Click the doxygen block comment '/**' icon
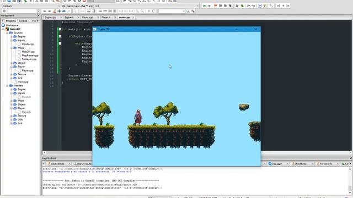 click(249, 6)
